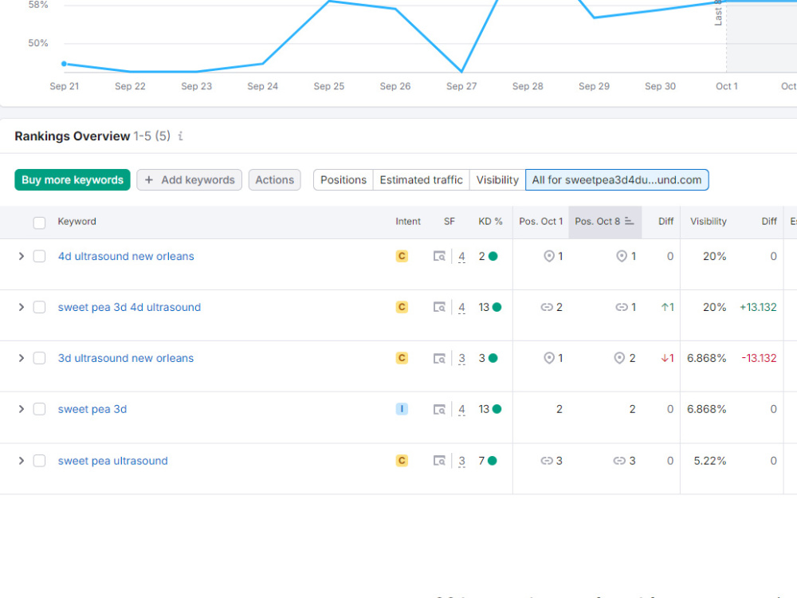797x598 pixels.
Task: Click the C intent badge for sweet pea ultrasound
Action: pyautogui.click(x=402, y=461)
